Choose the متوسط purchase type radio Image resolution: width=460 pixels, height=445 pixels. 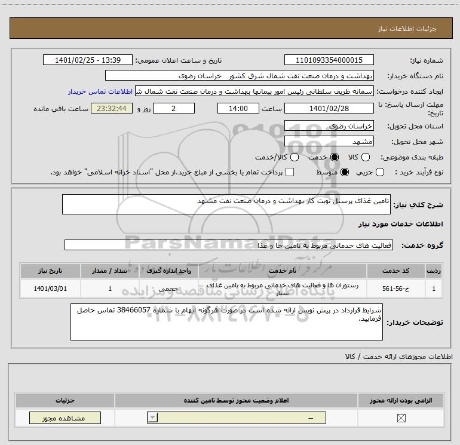pos(345,172)
